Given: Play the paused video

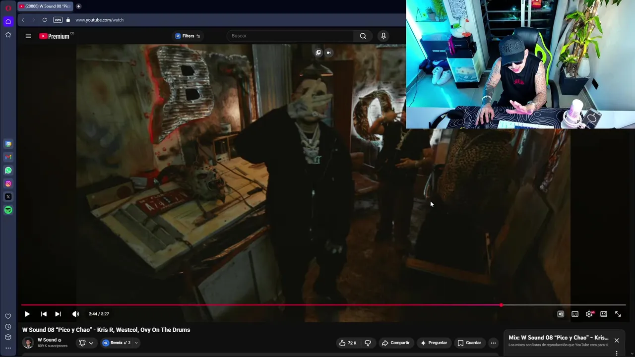Looking at the screenshot, I should coord(27,314).
